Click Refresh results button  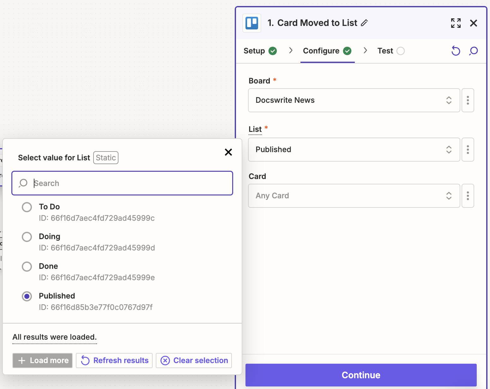click(114, 361)
